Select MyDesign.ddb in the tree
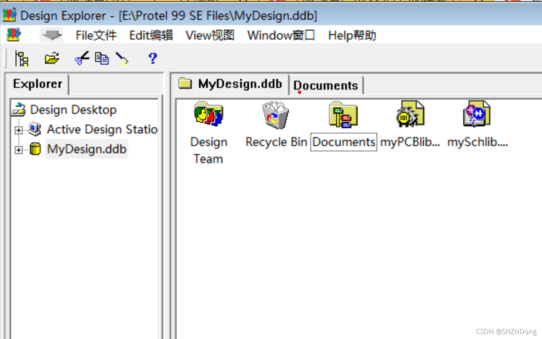542x339 pixels. click(87, 149)
